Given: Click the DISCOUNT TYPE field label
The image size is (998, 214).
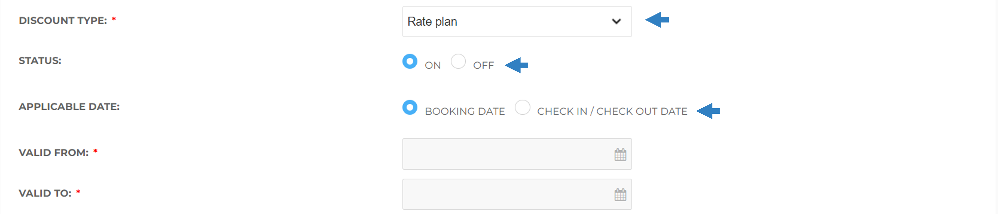Looking at the screenshot, I should click(x=63, y=21).
